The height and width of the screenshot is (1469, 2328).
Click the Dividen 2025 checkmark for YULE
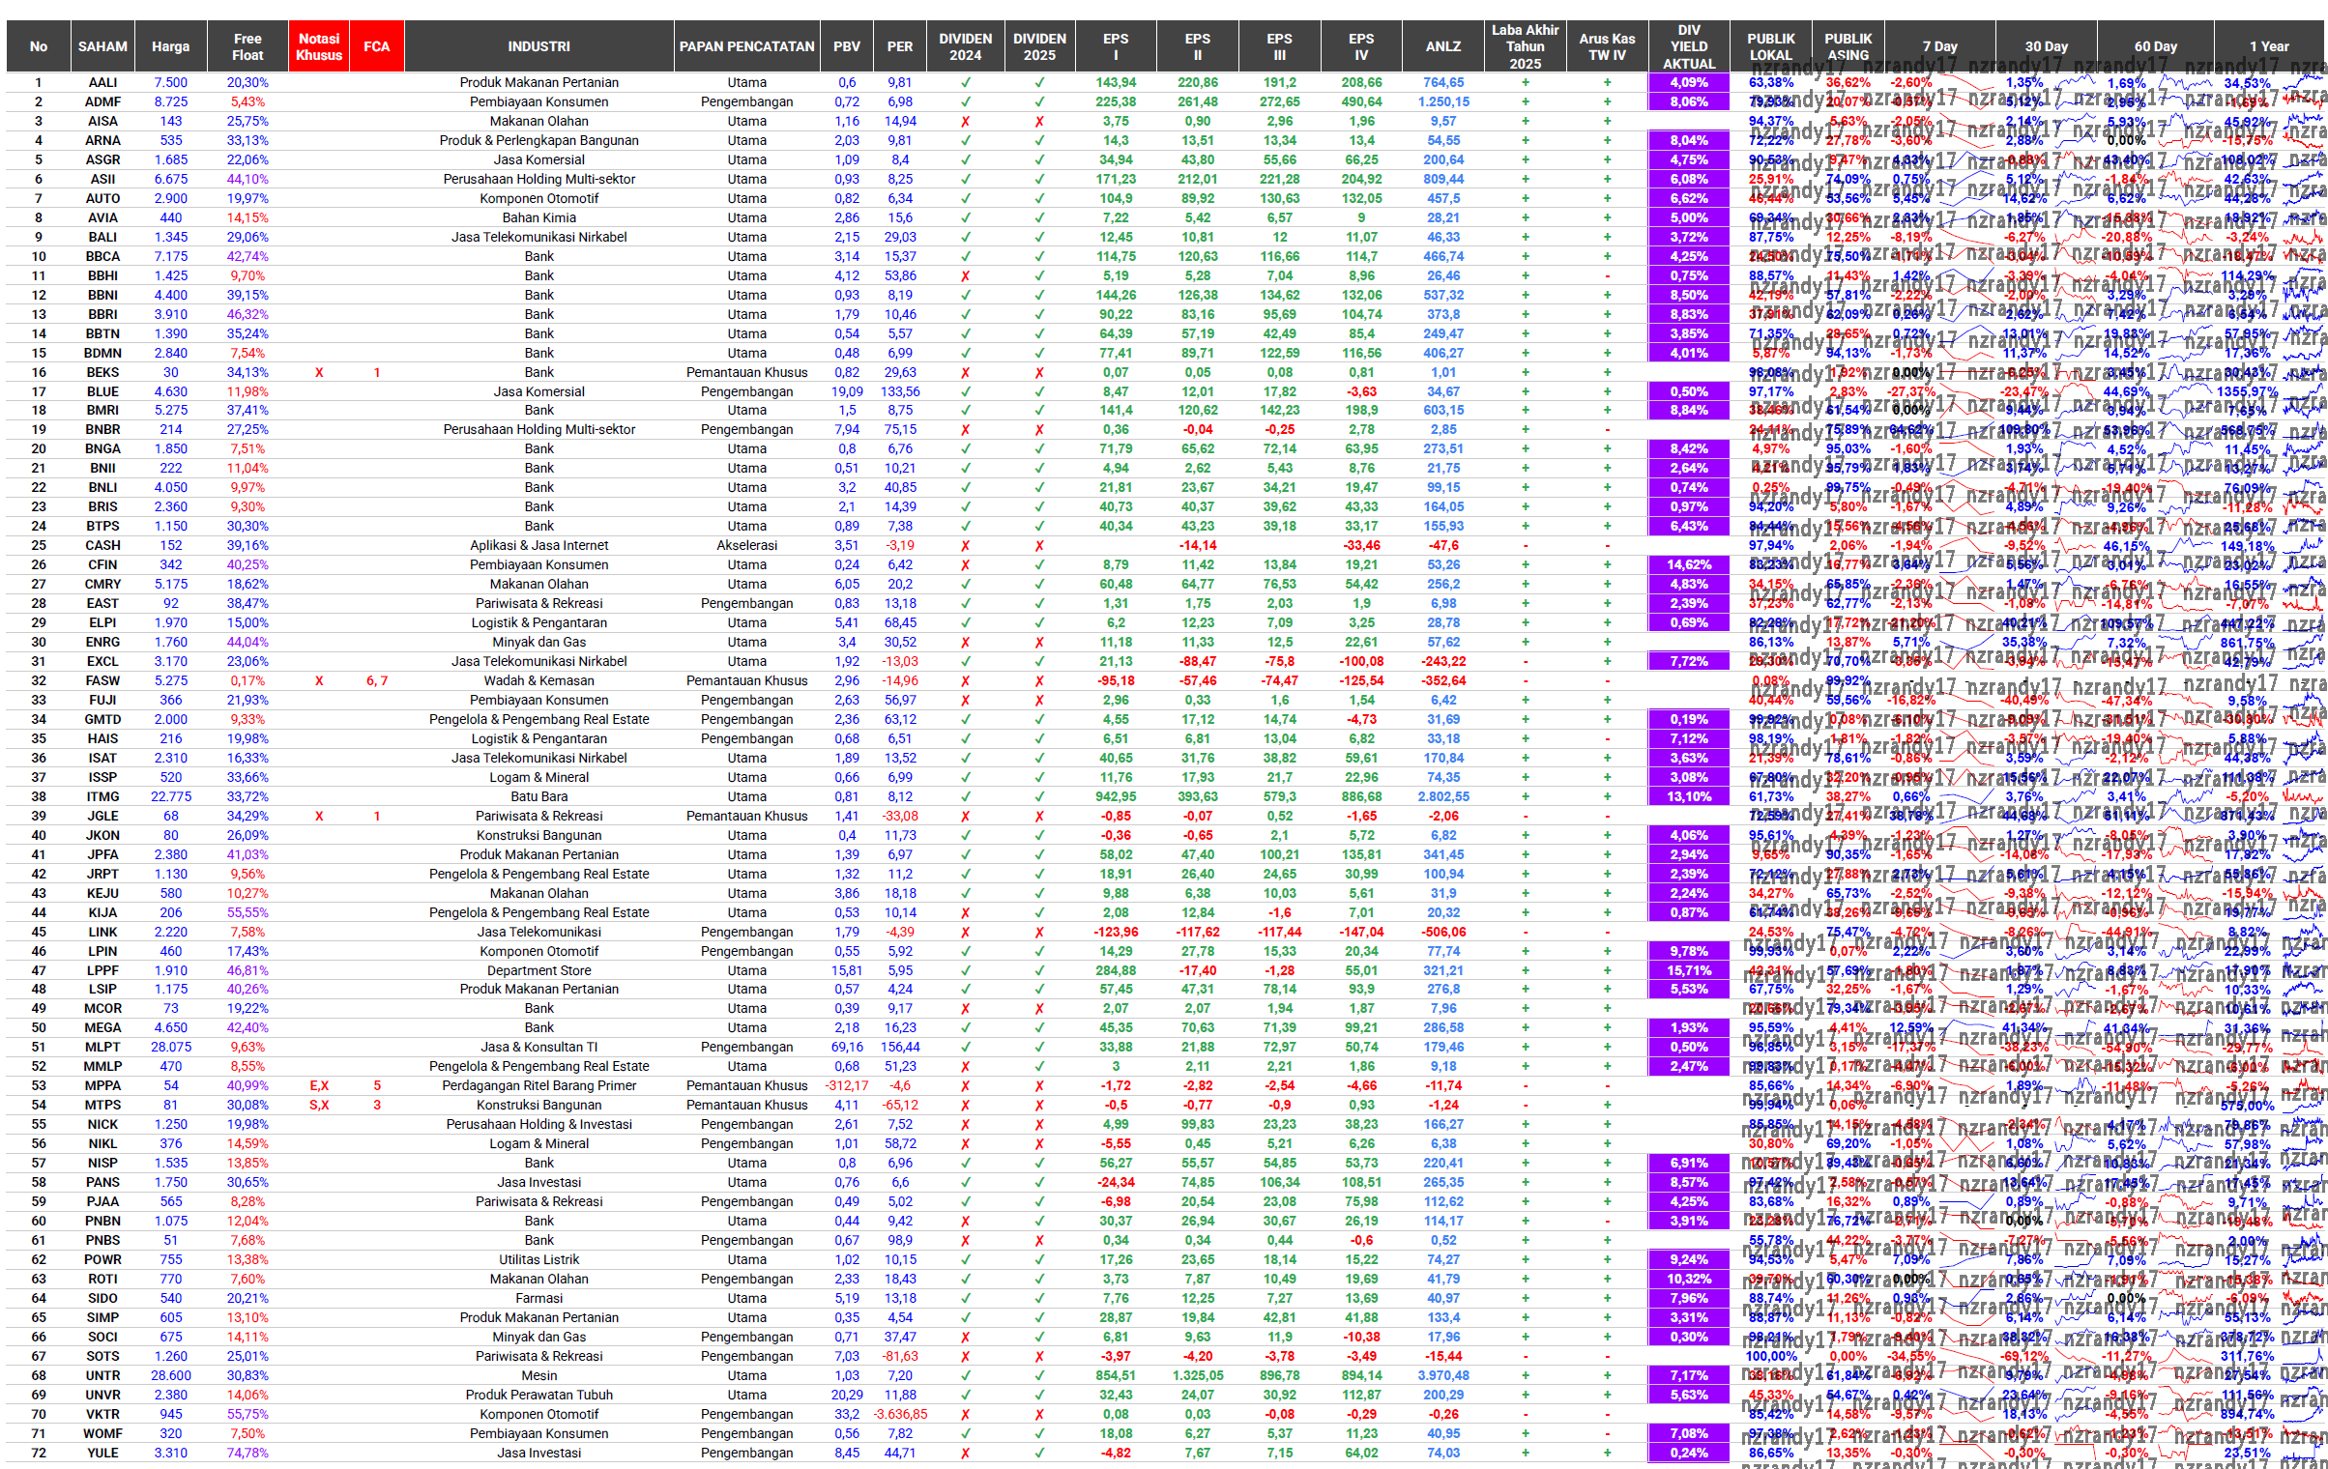(x=1039, y=1453)
